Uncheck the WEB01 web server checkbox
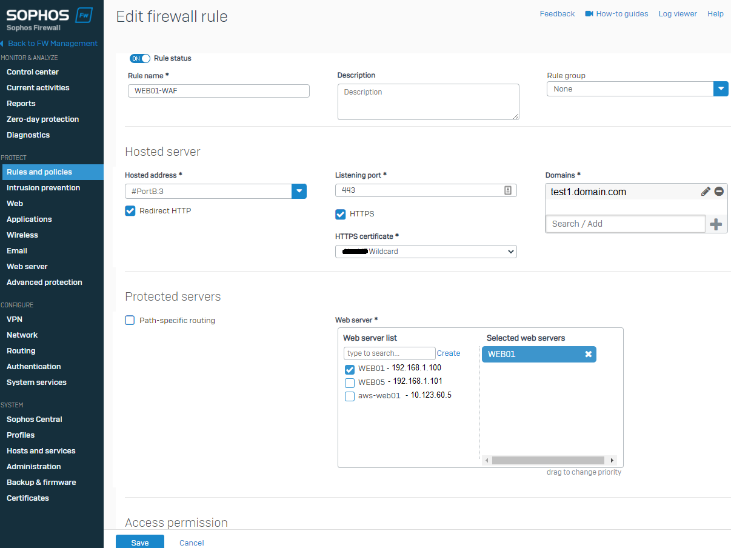 click(x=350, y=369)
